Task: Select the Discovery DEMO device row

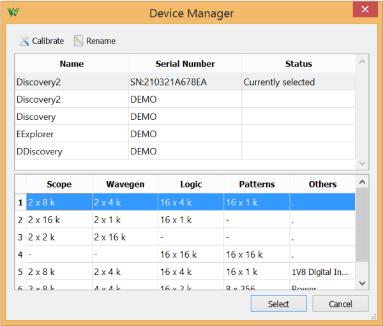Action: (x=71, y=117)
